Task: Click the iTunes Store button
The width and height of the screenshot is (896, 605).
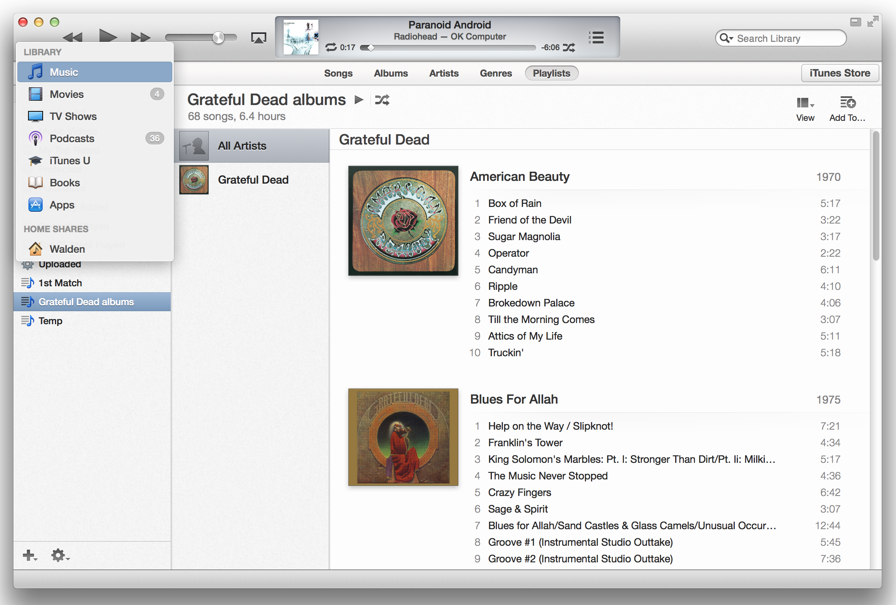Action: [839, 73]
